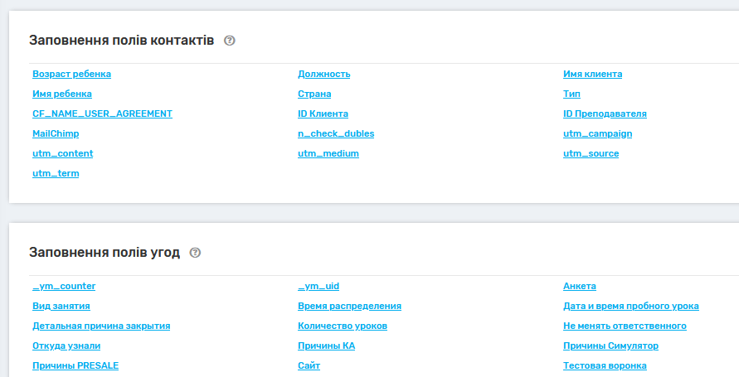
Task: Open the _ym_counter deal field
Action: point(64,286)
